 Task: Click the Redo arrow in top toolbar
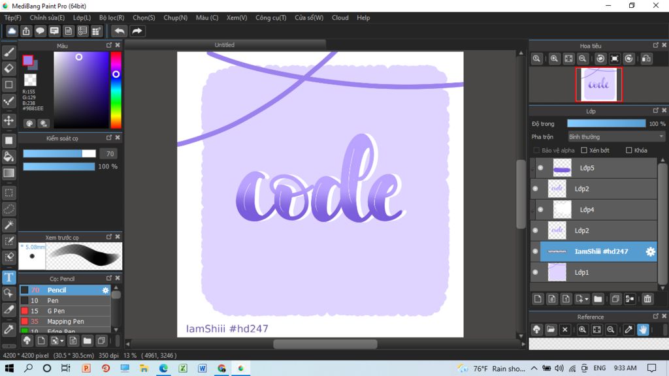pos(137,31)
